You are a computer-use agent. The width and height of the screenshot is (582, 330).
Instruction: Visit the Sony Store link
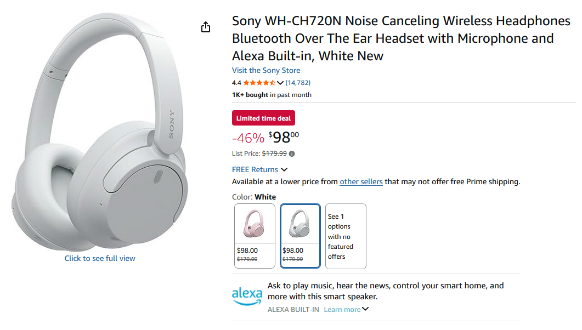click(266, 70)
